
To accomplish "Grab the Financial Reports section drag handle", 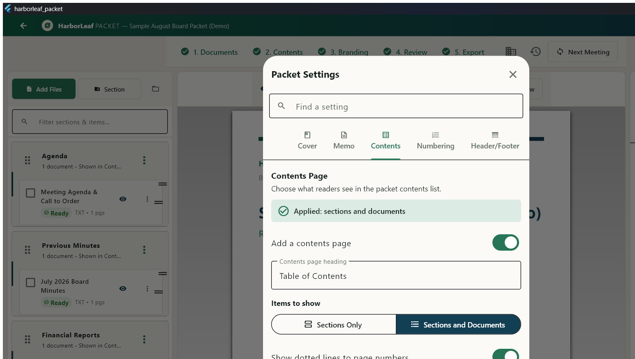I will [x=27, y=339].
